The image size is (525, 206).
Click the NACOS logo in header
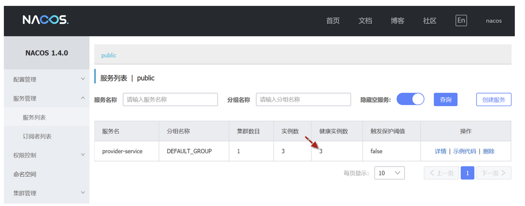[x=45, y=20]
